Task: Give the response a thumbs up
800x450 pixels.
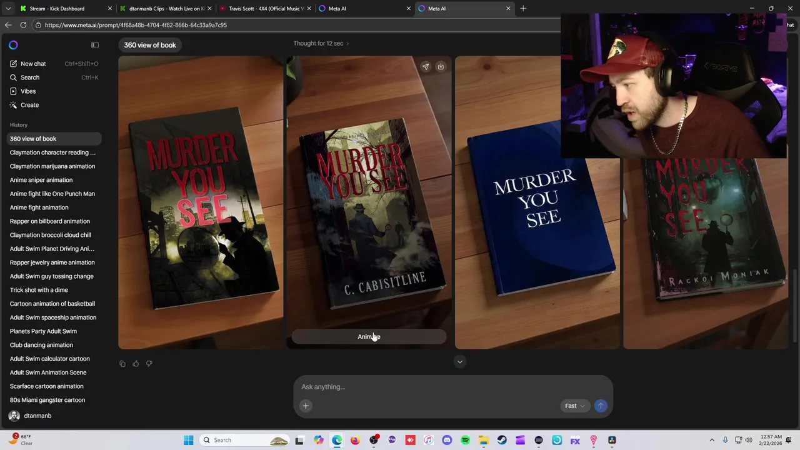Action: pyautogui.click(x=136, y=364)
